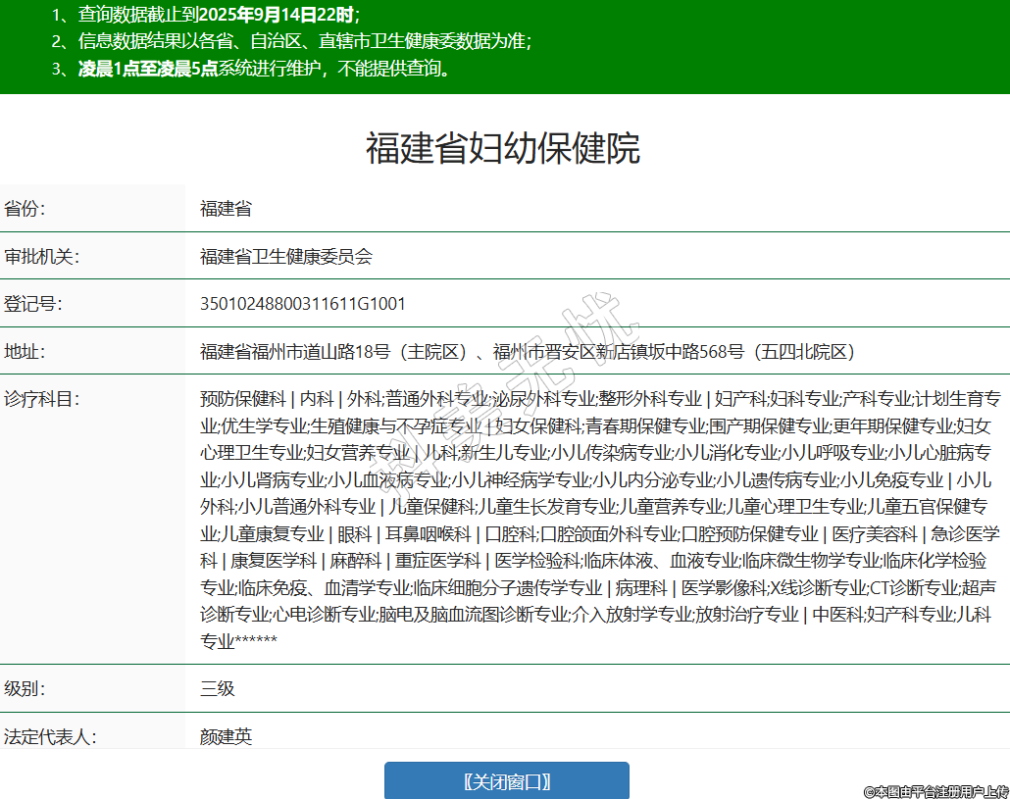Click the 关闭窗口 button
This screenshot has width=1010, height=799.
click(506, 781)
